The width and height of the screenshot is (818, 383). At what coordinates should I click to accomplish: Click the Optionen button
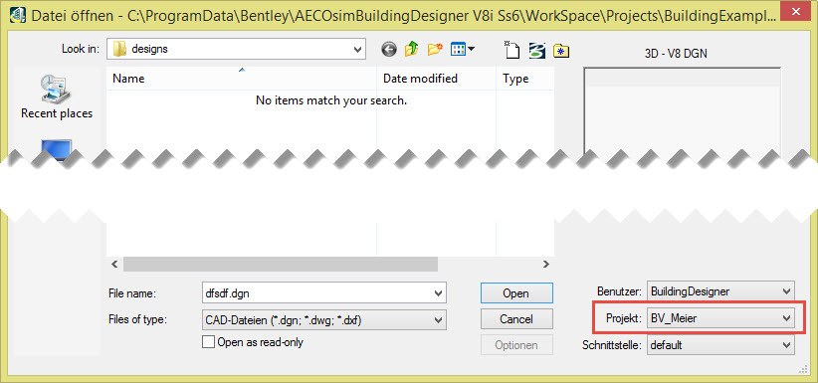pyautogui.click(x=516, y=345)
